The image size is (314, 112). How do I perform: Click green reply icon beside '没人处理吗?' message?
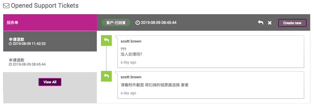106,40
